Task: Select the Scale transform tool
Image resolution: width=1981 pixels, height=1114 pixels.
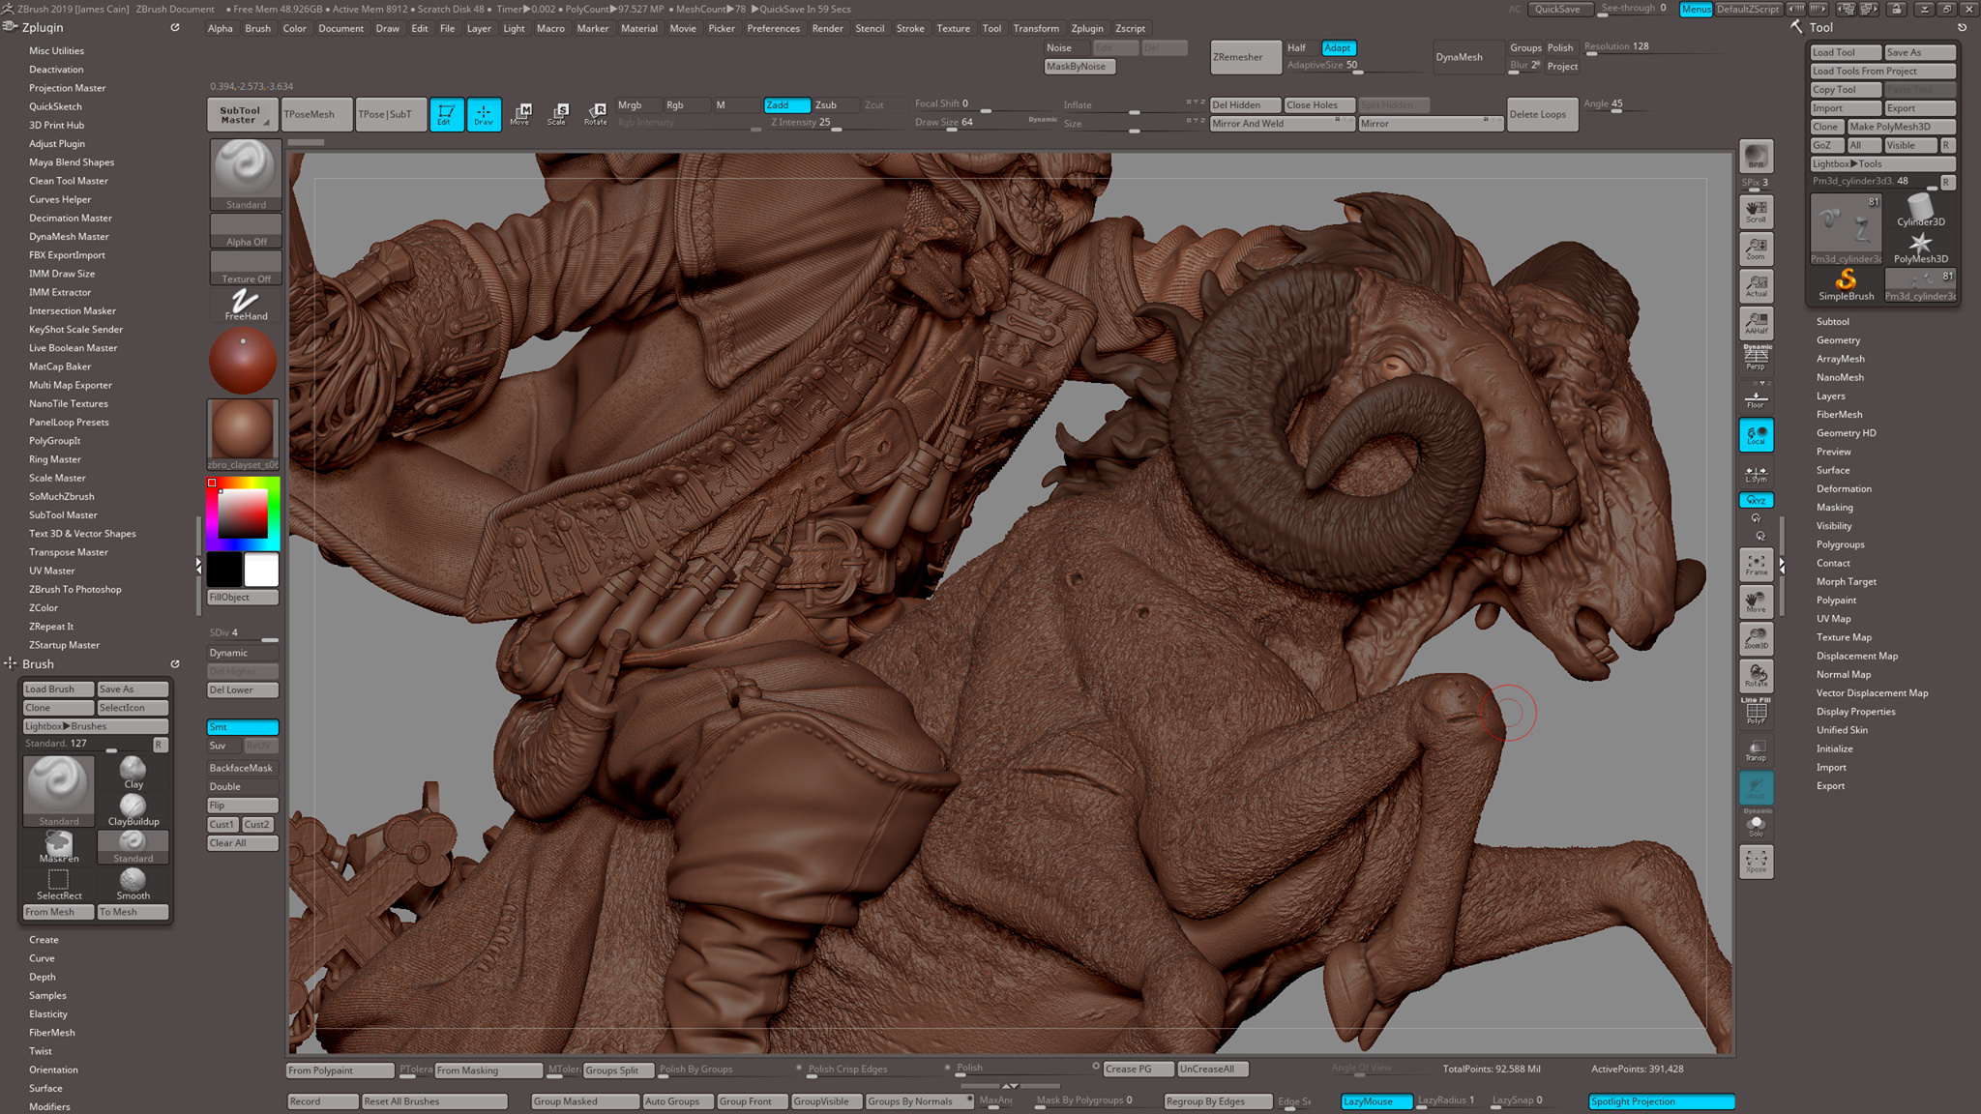Action: [558, 114]
